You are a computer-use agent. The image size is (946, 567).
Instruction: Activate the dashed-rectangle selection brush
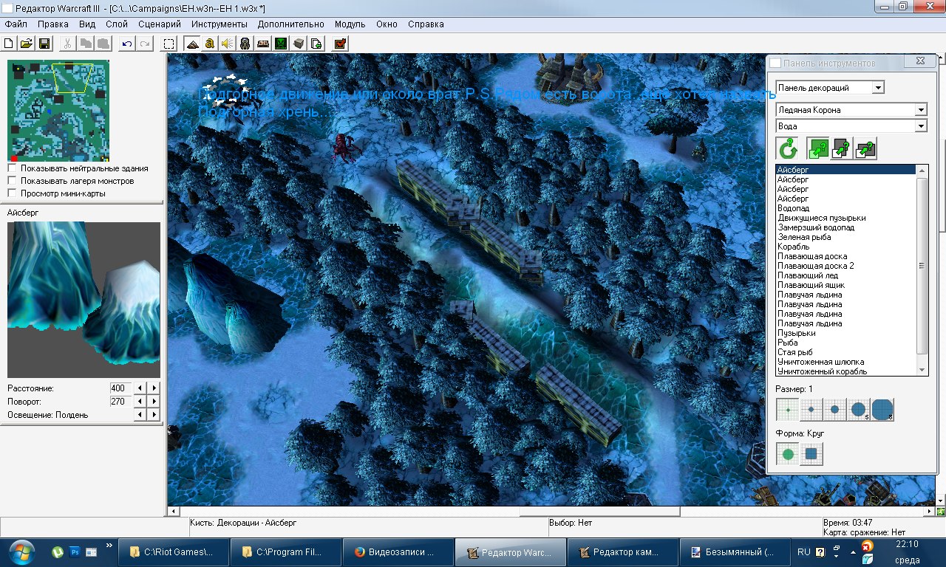[x=169, y=44]
